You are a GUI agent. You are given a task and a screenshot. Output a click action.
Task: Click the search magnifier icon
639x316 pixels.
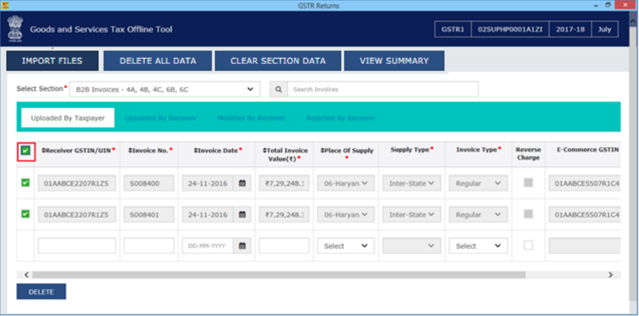[278, 89]
